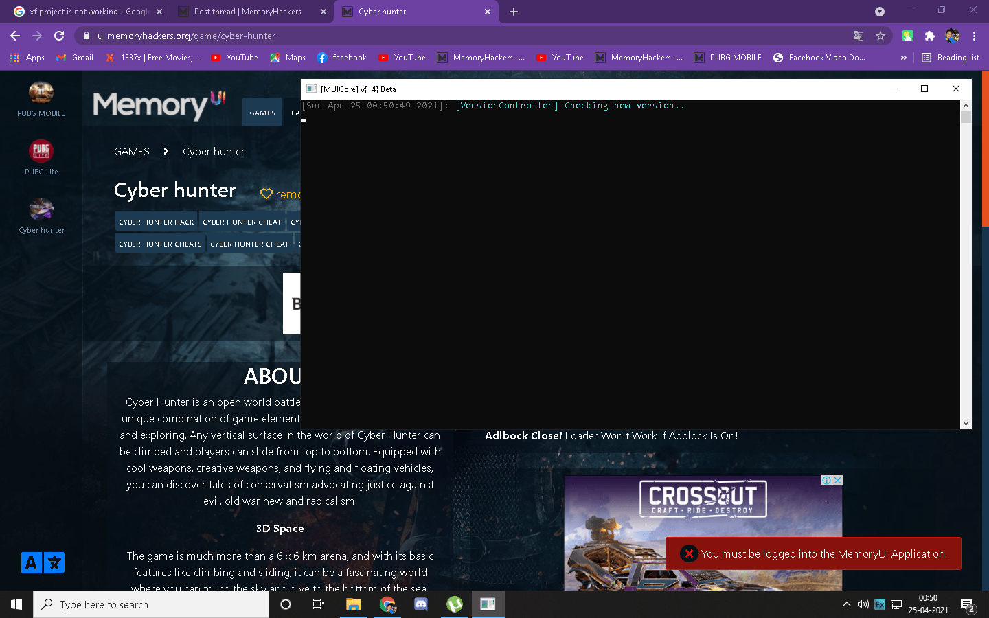
Task: Open a new browser tab
Action: click(514, 12)
